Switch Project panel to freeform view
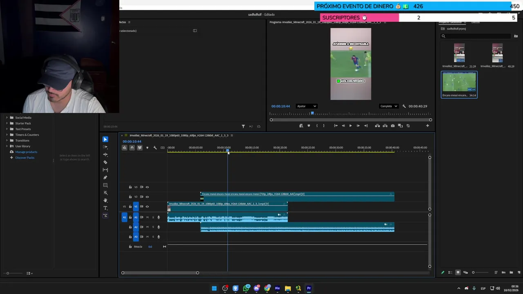This screenshot has height=294, width=523. pos(465,272)
